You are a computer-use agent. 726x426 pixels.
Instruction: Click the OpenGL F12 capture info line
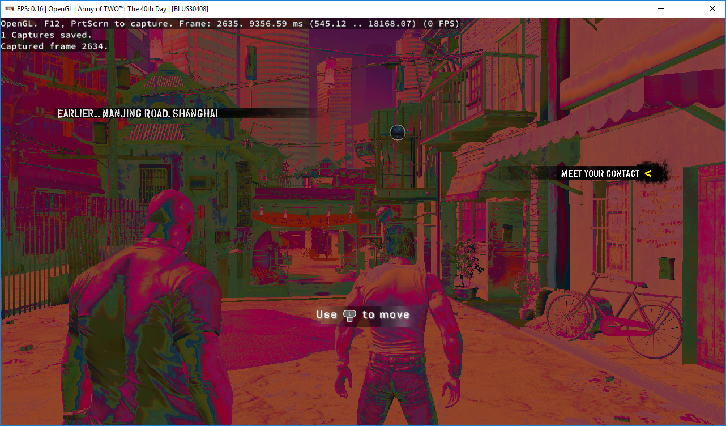[x=230, y=24]
